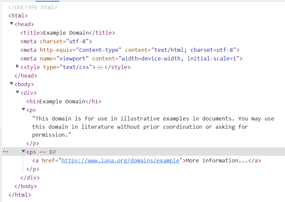
Task: Click the "text/css" type attribute value
Action: [76, 67]
